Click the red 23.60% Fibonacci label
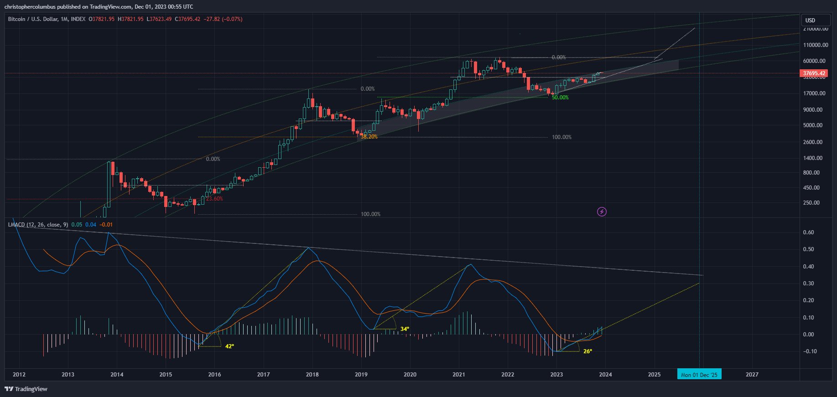Viewport: 837px width, 397px height. click(x=214, y=199)
